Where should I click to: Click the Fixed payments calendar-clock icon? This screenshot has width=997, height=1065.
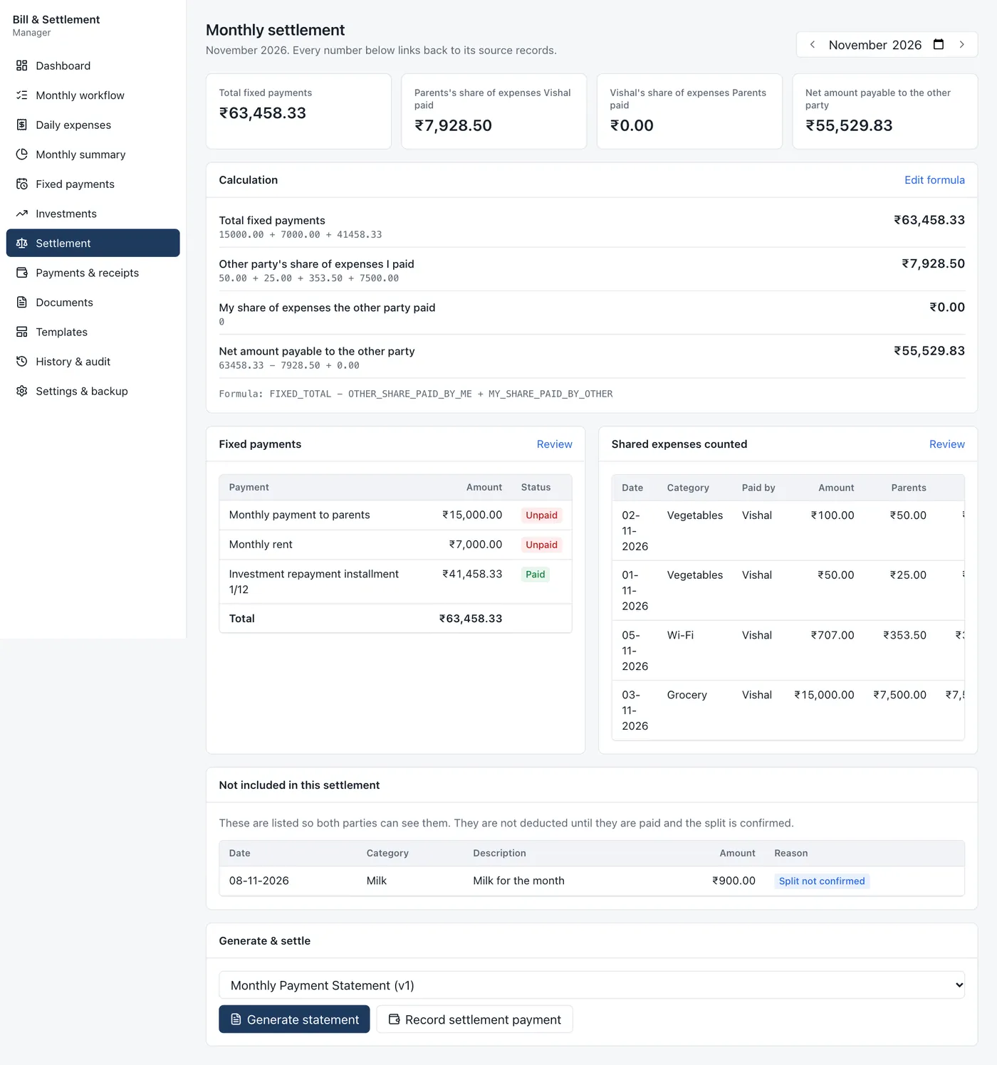pos(22,184)
